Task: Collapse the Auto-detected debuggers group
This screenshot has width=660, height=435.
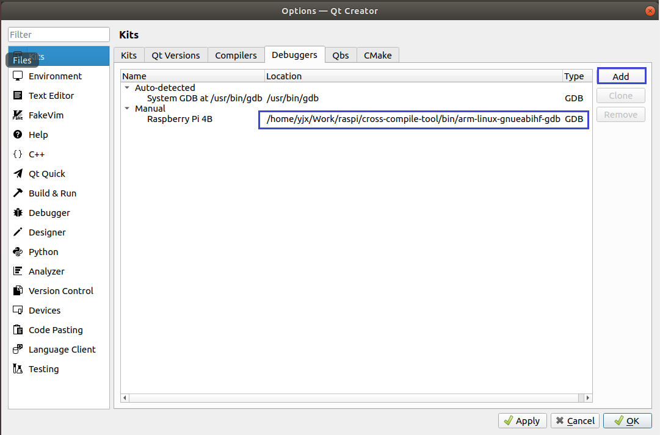Action: tap(127, 87)
